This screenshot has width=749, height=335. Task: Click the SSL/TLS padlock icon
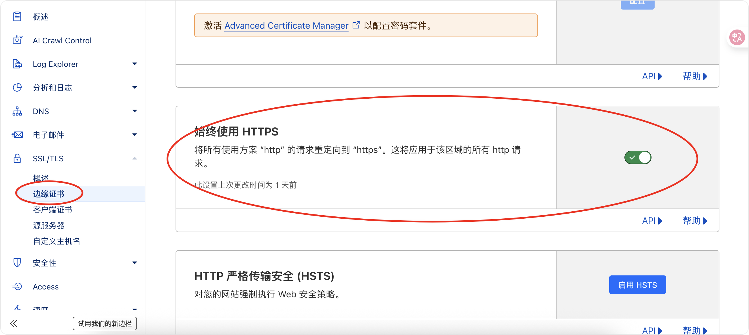tap(17, 158)
